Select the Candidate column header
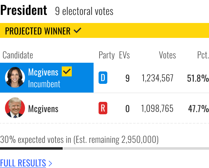Image resolution: width=209 pixels, height=168 pixels. (x=18, y=55)
